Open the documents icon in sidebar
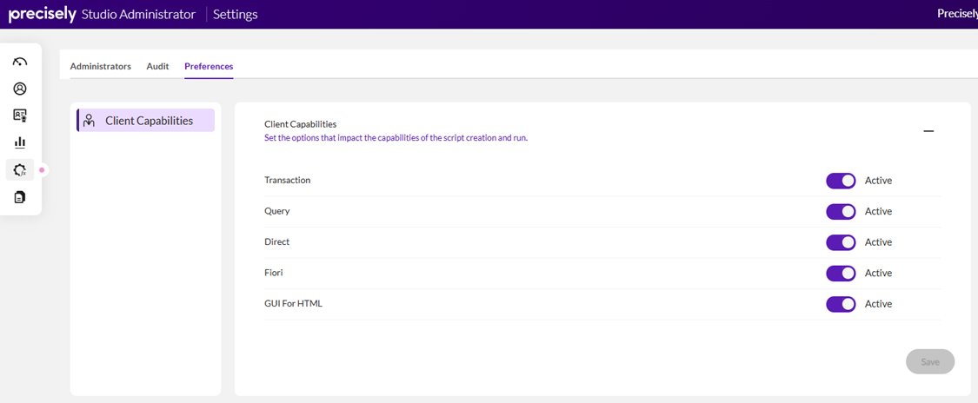Viewport: 978px width, 403px height. [20, 197]
